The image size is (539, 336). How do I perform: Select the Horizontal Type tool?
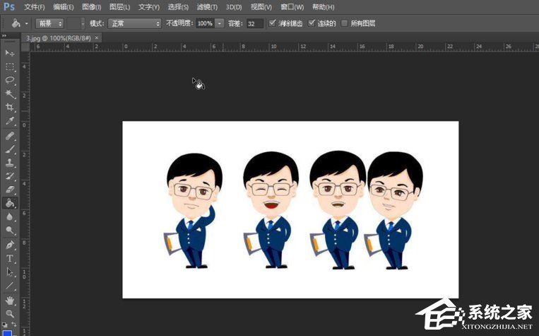[10, 258]
